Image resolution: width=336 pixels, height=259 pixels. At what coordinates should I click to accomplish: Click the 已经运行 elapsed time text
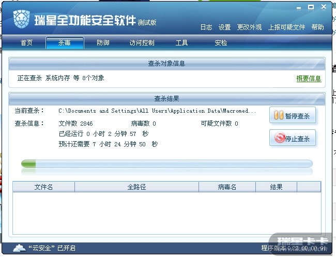pyautogui.click(x=103, y=134)
